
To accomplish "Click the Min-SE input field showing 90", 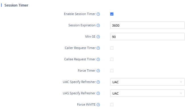I will coord(147,37).
